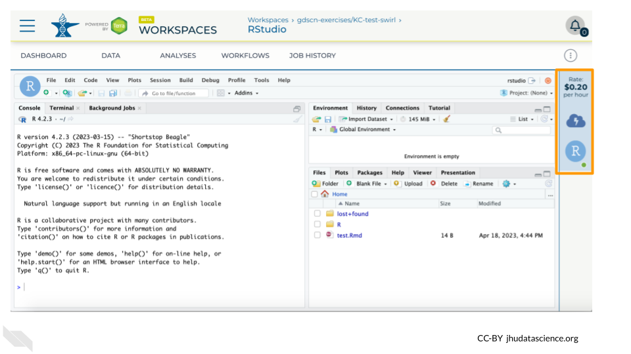The width and height of the screenshot is (631, 354).
Task: Open the notifications bell
Action: [576, 26]
